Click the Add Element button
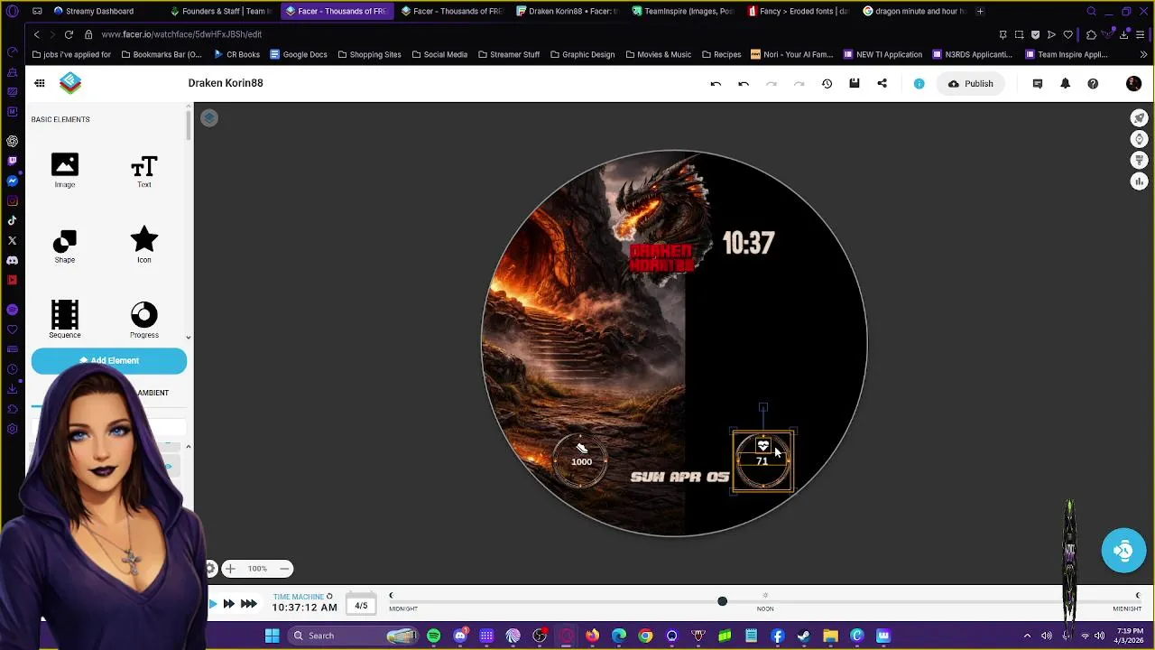This screenshot has height=650, width=1155. pyautogui.click(x=109, y=361)
